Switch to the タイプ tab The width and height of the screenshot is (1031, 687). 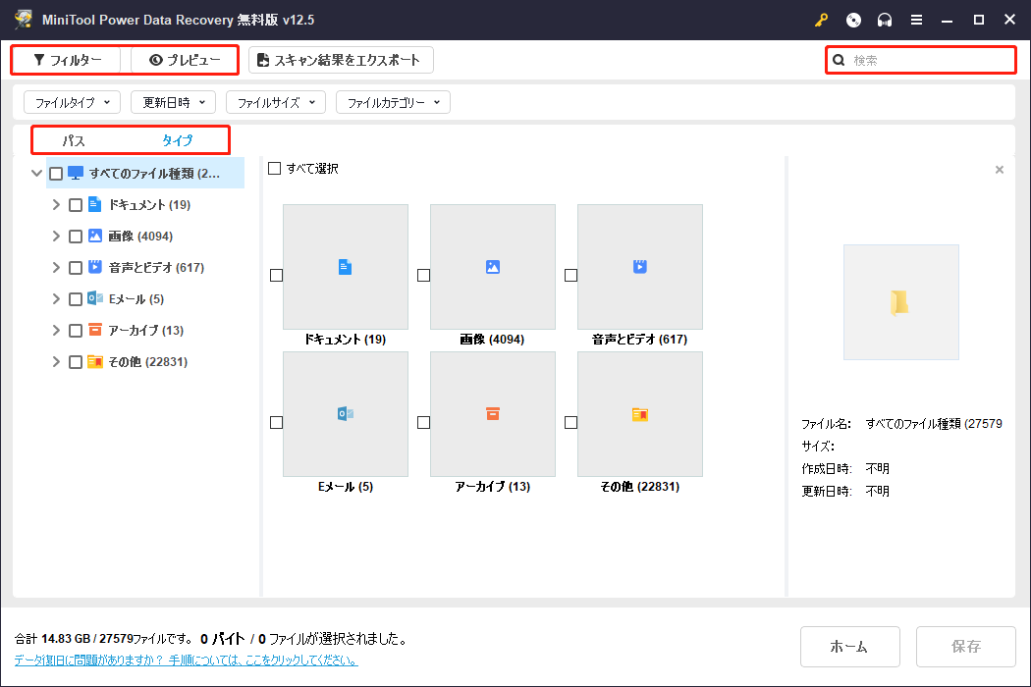(x=177, y=140)
